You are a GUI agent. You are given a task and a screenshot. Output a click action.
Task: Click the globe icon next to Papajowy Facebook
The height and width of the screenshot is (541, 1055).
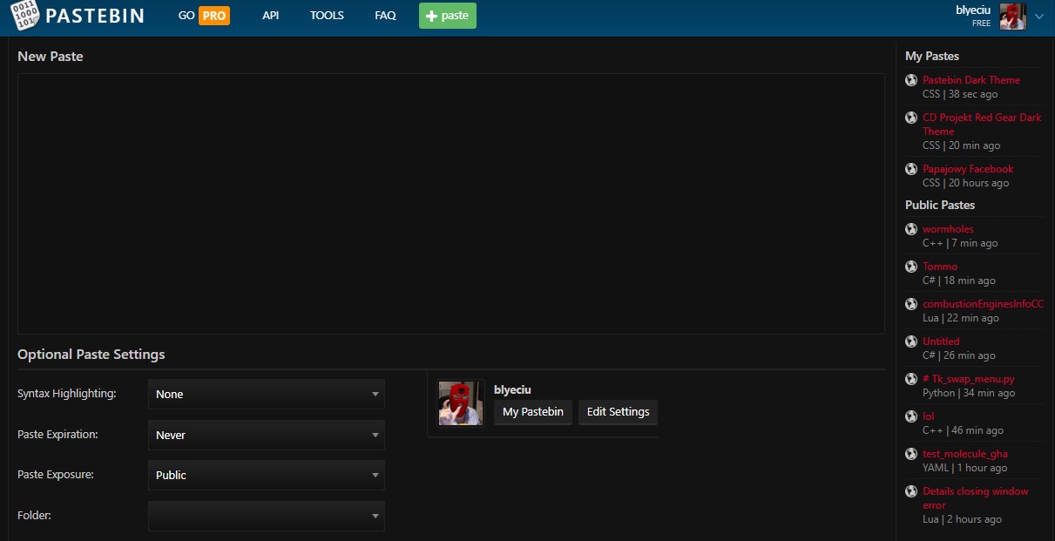(x=911, y=169)
